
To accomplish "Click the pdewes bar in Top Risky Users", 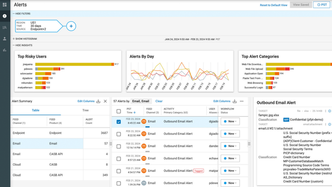I will tap(48, 69).
